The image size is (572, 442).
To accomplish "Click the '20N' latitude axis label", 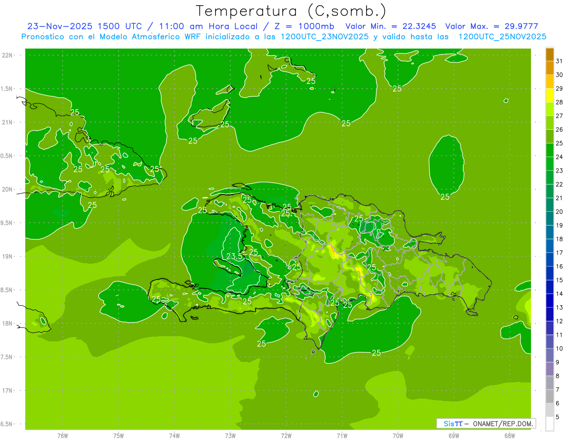I will pyautogui.click(x=7, y=189).
